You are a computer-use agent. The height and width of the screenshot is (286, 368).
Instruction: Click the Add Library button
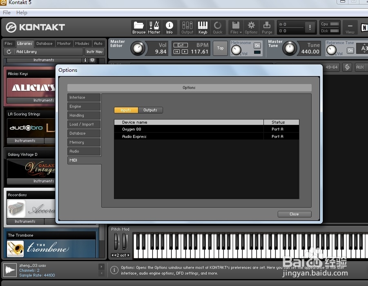tap(43, 51)
